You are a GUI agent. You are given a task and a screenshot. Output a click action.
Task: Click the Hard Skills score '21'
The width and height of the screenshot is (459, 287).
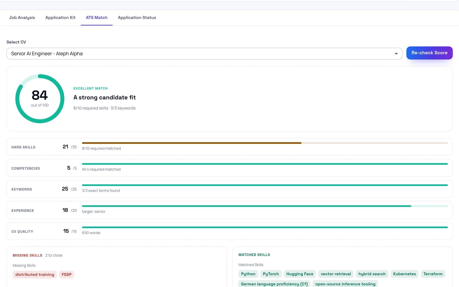[65, 147]
